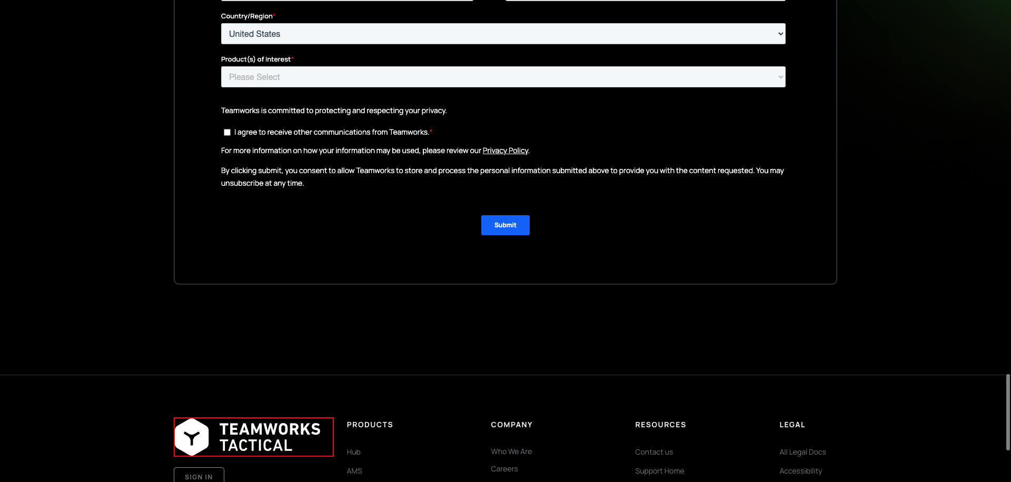Image resolution: width=1011 pixels, height=482 pixels.
Task: Expand the Product(s) of Interest dropdown
Action: [x=503, y=77]
